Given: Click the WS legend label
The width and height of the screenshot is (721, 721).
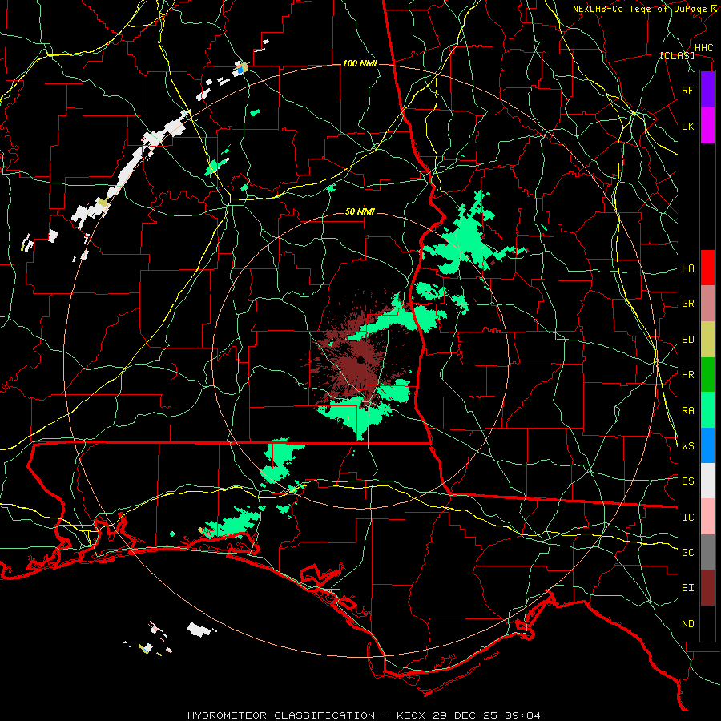Looking at the screenshot, I should pos(687,446).
